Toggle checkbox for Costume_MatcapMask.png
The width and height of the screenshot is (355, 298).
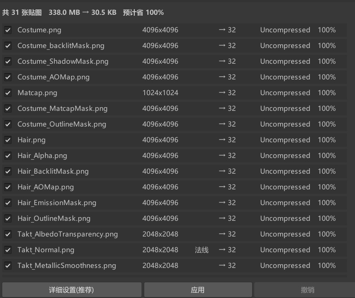point(8,109)
